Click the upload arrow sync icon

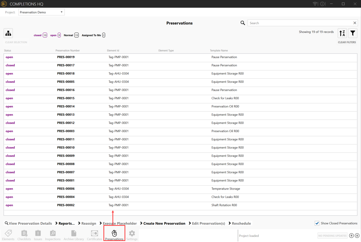coord(351,236)
